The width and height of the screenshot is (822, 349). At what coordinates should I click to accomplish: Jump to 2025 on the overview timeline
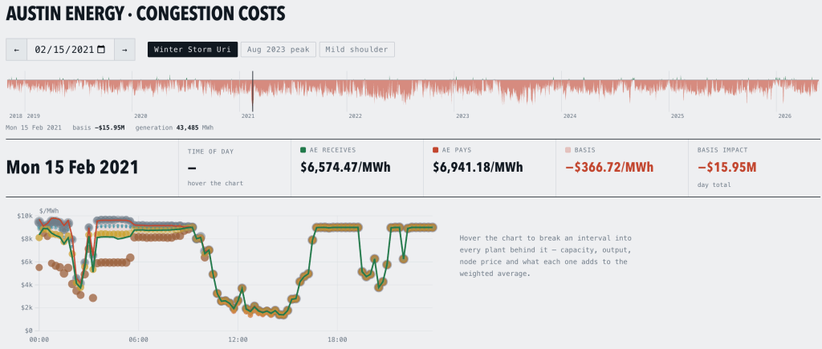(678, 116)
